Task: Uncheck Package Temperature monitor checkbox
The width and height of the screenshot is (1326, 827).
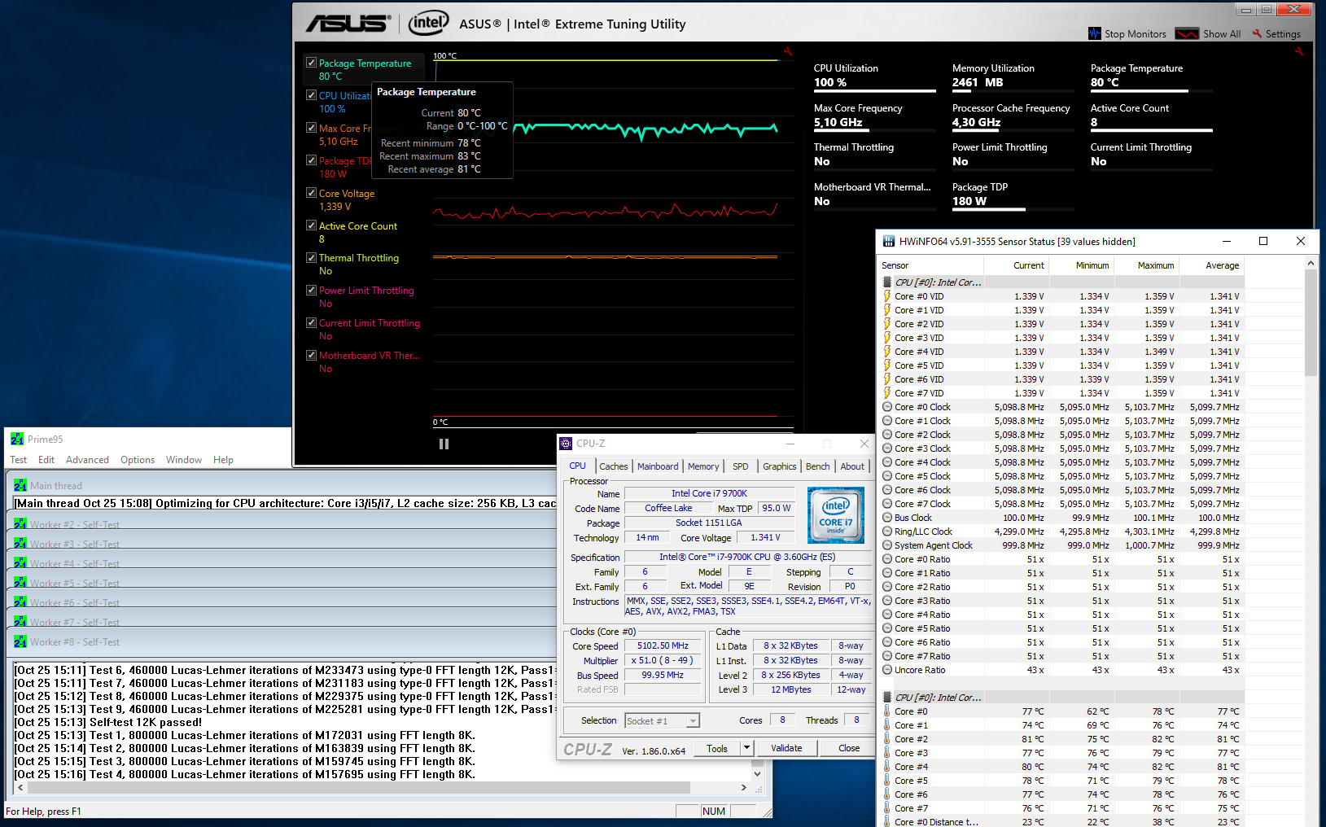Action: coord(311,63)
